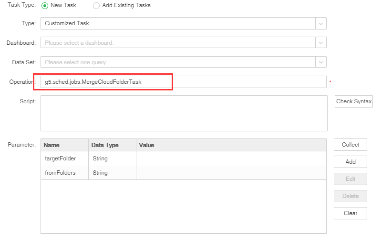Select the fromFolders parameter row
Image resolution: width=381 pixels, height=237 pixels.
point(60,173)
